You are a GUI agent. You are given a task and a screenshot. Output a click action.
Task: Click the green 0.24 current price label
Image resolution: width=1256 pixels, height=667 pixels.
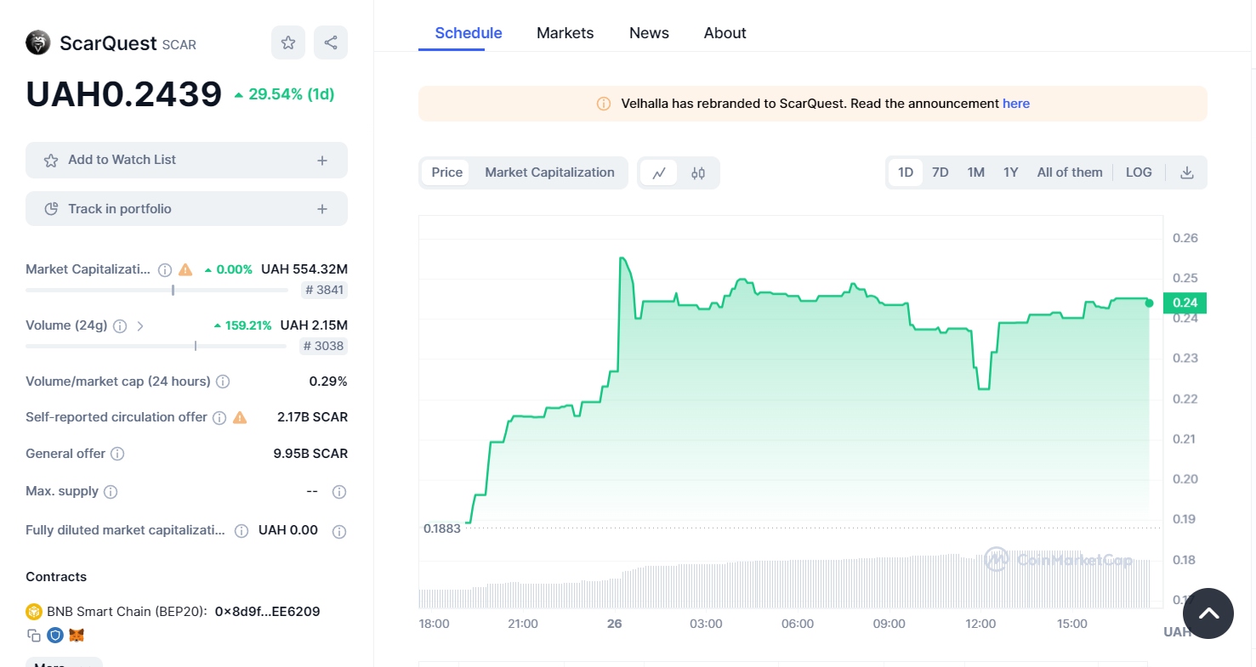[1185, 302]
